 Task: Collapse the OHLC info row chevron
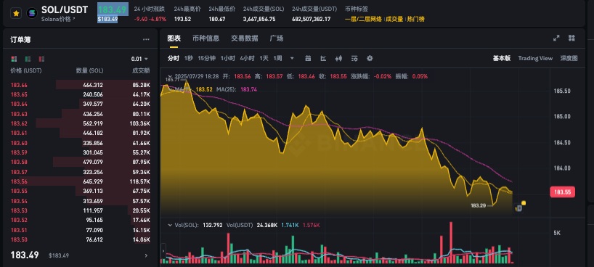[x=169, y=76]
